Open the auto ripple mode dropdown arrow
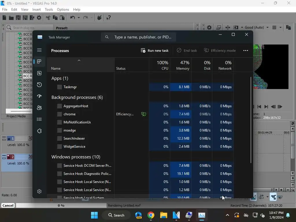The image size is (296, 222). tap(267, 197)
